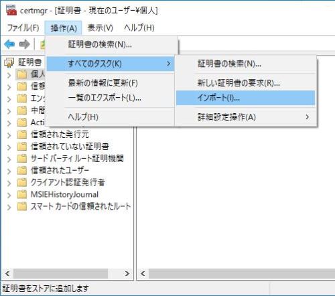The image size is (335, 296).
Task: Choose 最新の情報に更新(F)
Action: click(x=111, y=83)
